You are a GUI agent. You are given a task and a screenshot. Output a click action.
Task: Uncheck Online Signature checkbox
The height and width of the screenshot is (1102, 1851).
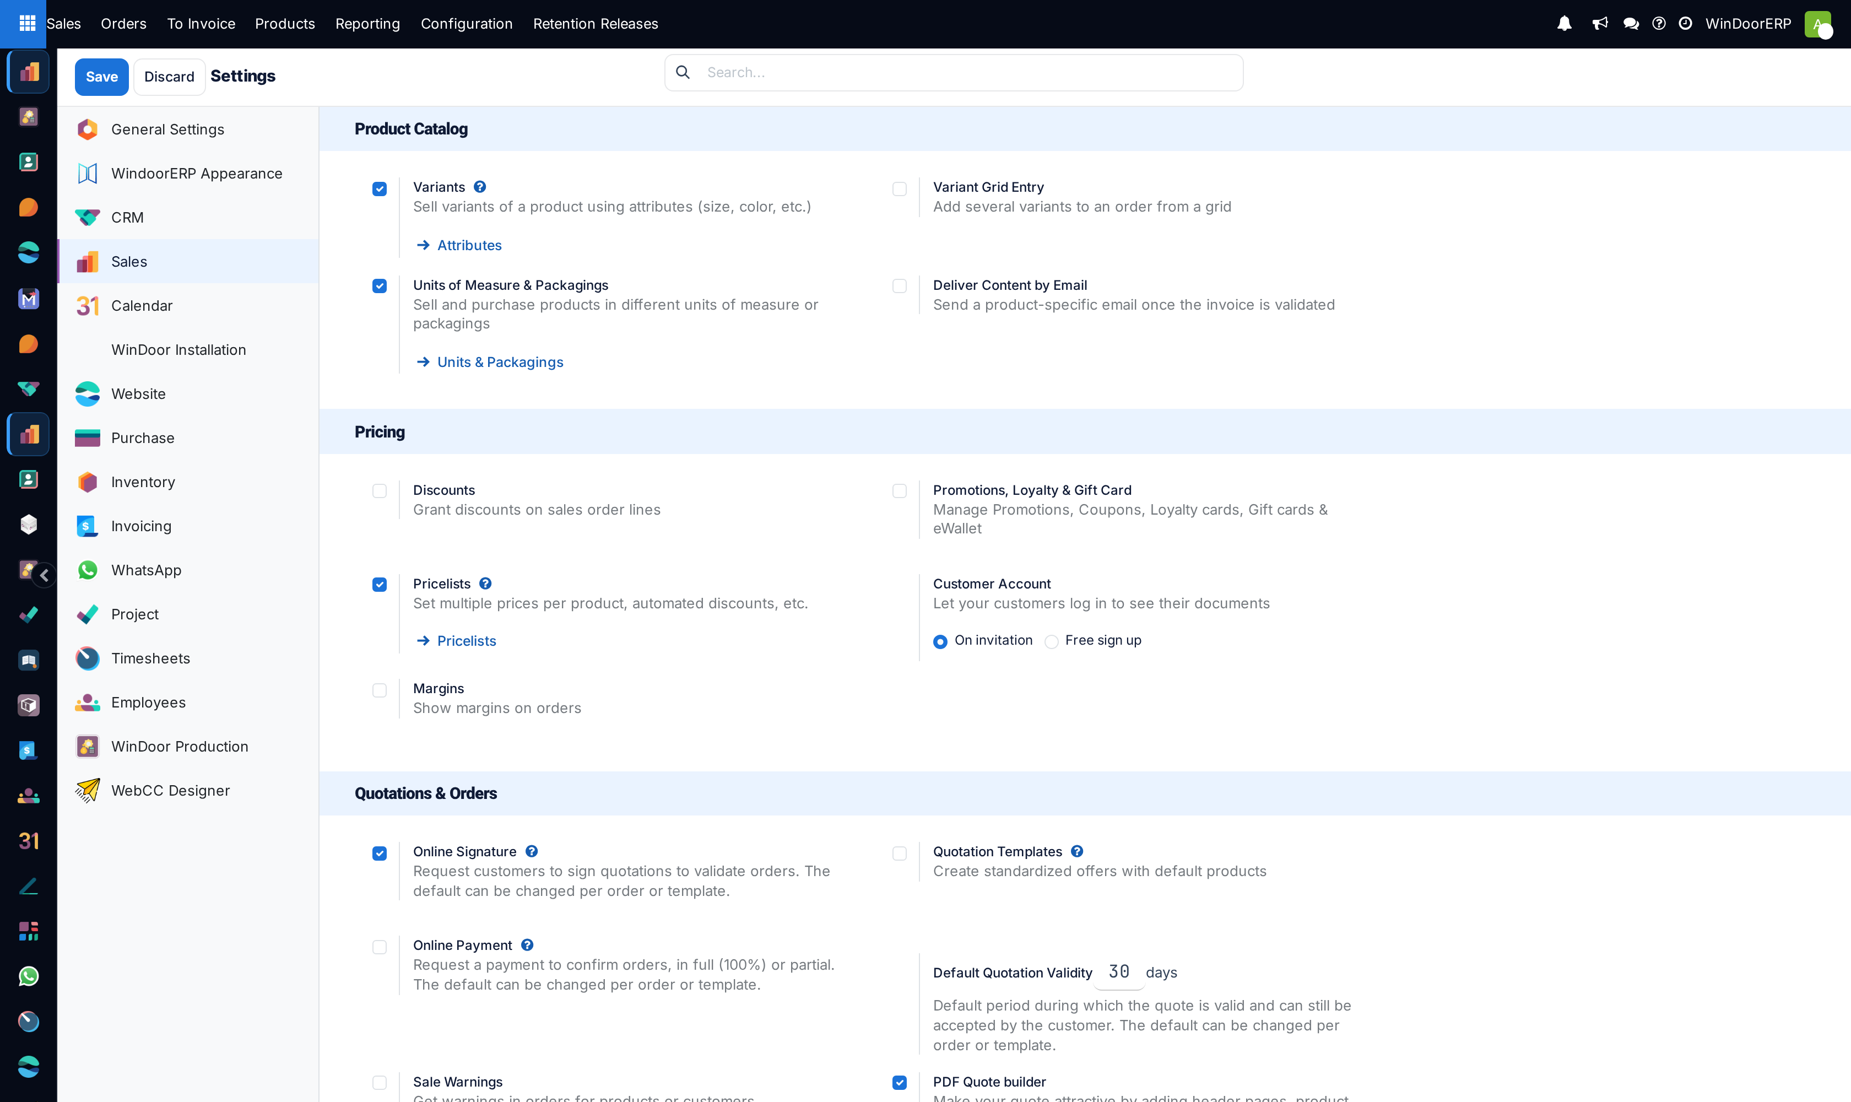point(380,853)
